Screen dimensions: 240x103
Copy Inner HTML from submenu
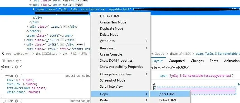(x=170, y=94)
